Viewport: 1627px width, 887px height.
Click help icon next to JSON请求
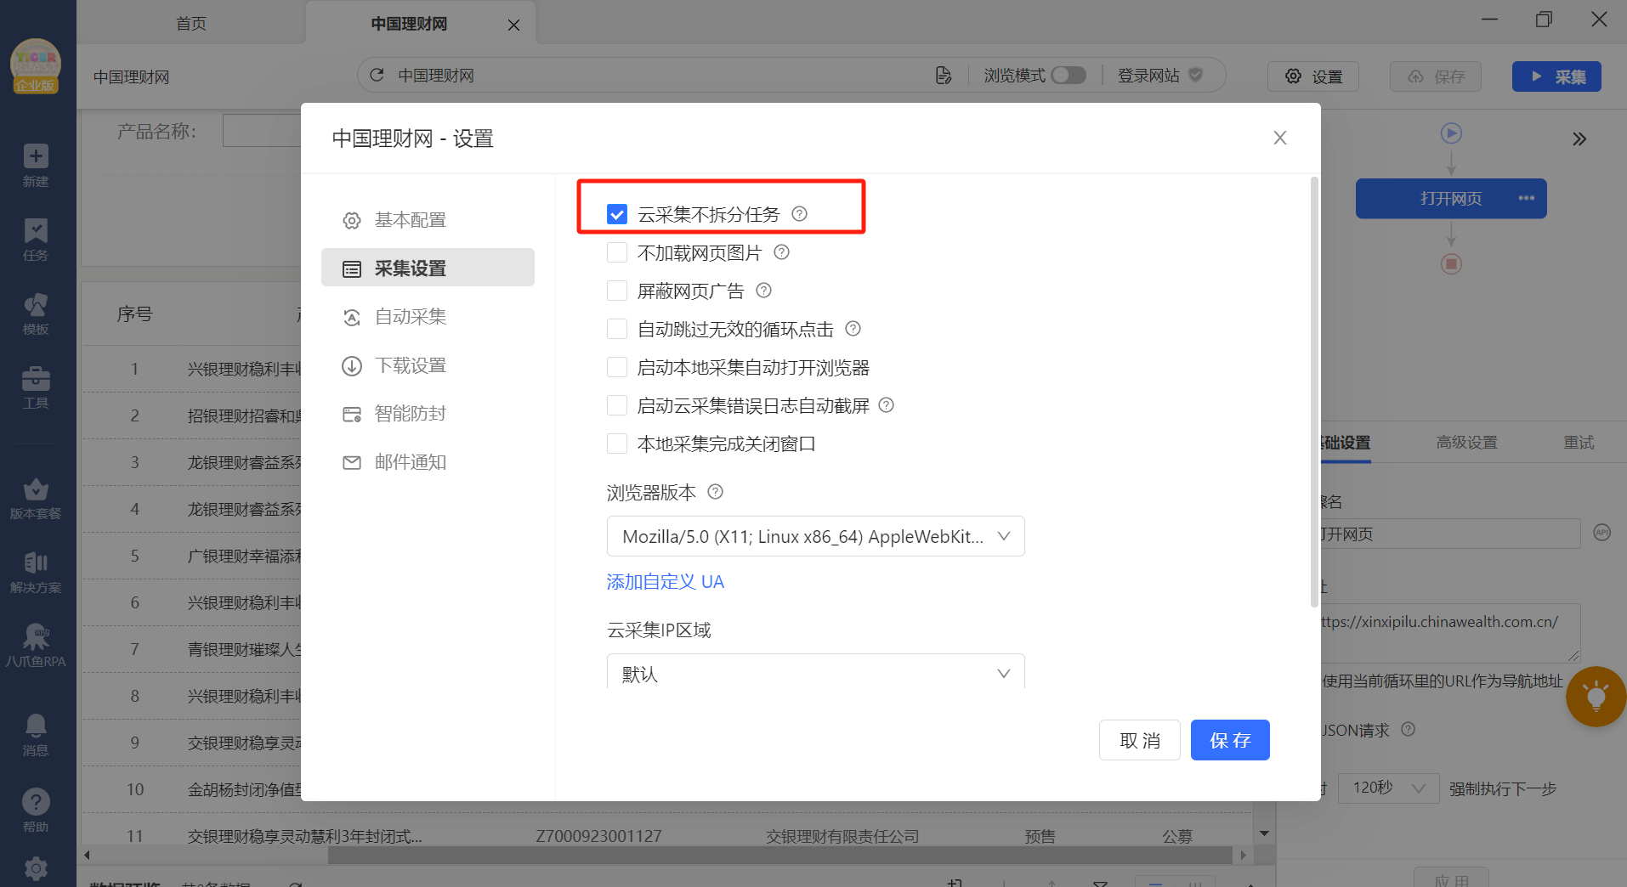[1408, 729]
